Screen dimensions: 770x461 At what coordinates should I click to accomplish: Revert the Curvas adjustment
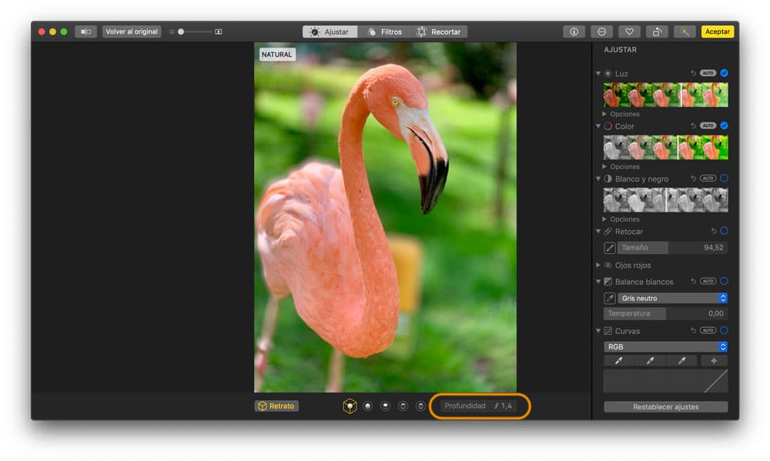(694, 330)
